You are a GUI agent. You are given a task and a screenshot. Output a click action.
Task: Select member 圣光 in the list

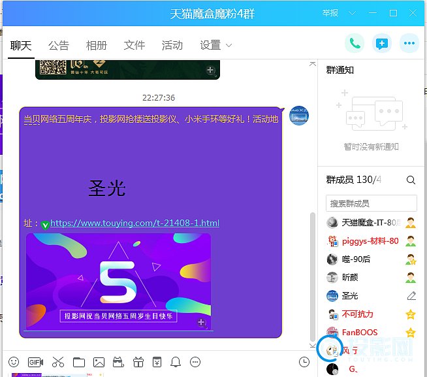pyautogui.click(x=371, y=296)
